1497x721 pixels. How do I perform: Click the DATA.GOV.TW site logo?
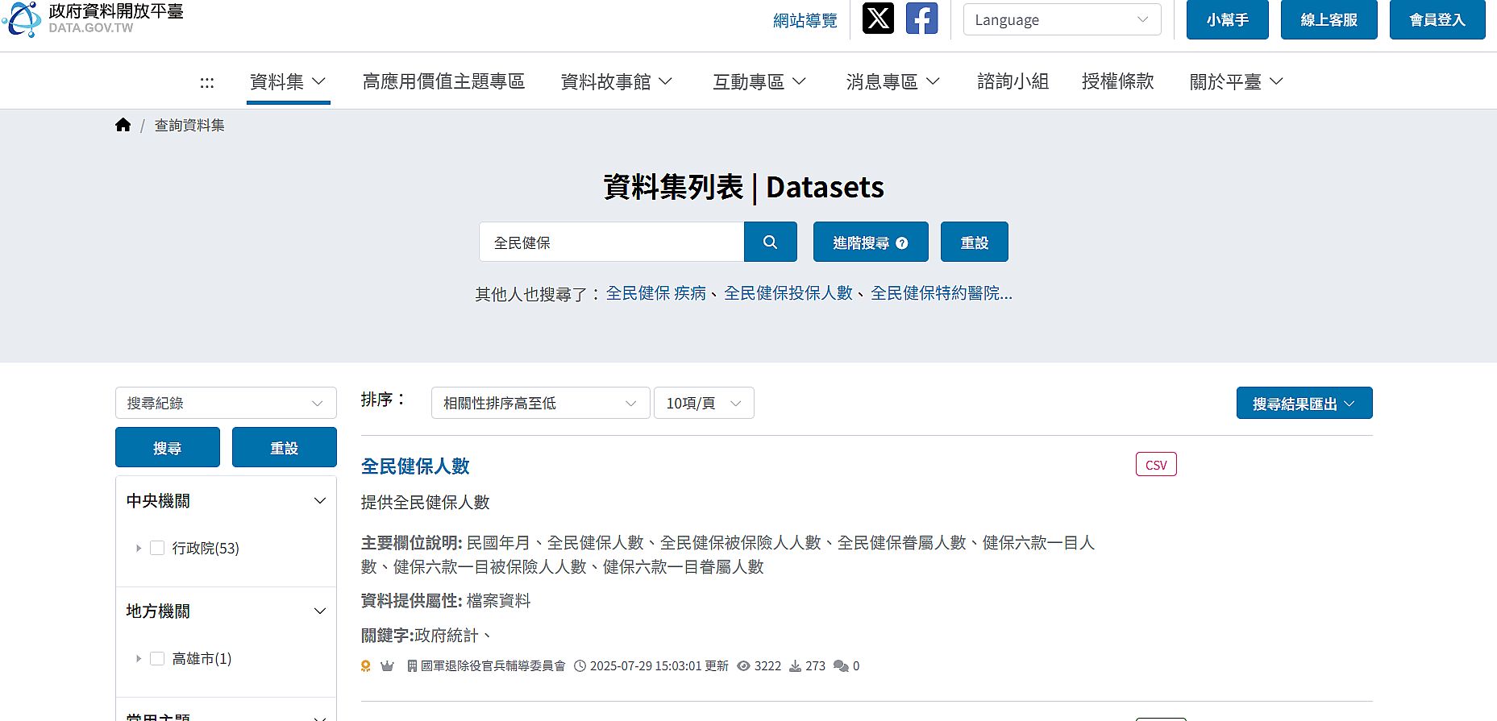[x=93, y=19]
